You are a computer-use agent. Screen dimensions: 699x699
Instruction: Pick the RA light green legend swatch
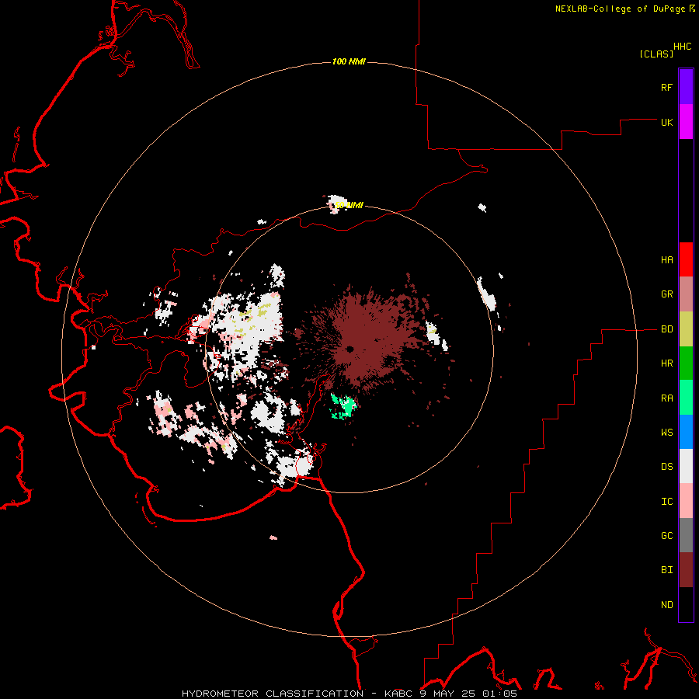(x=686, y=398)
